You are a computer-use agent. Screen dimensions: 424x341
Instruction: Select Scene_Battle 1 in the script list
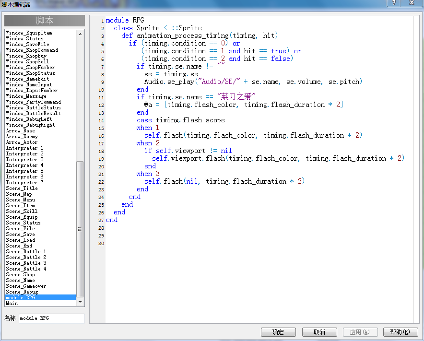(x=26, y=251)
